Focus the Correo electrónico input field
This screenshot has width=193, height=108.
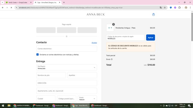point(67,49)
